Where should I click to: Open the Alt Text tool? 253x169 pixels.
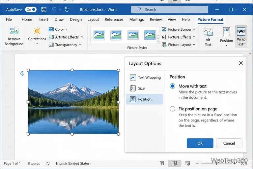208,37
